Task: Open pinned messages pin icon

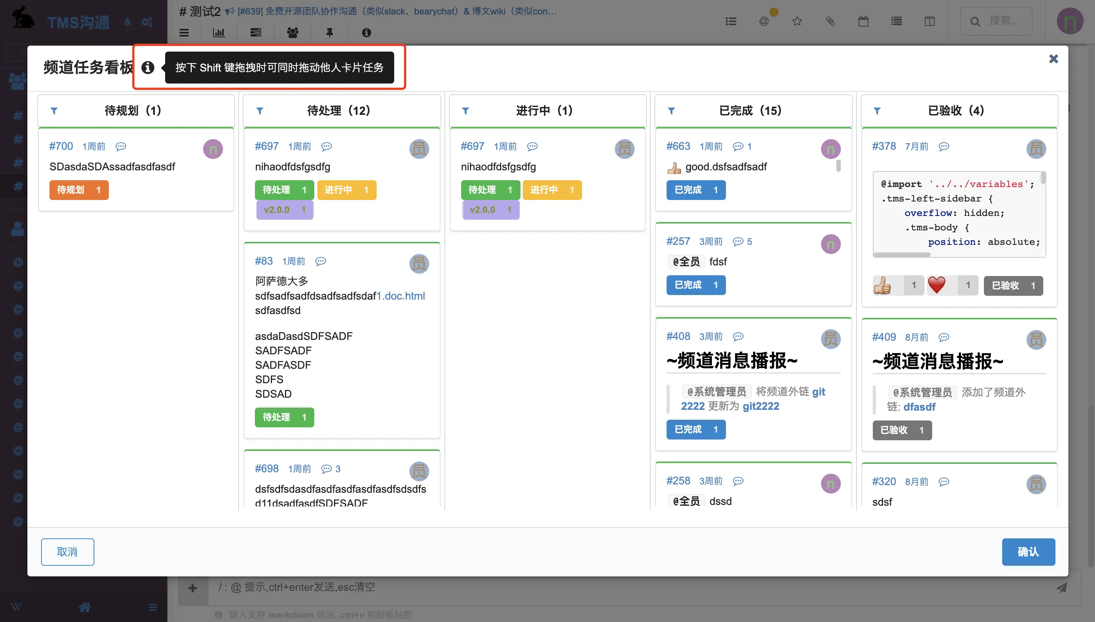Action: click(x=329, y=32)
